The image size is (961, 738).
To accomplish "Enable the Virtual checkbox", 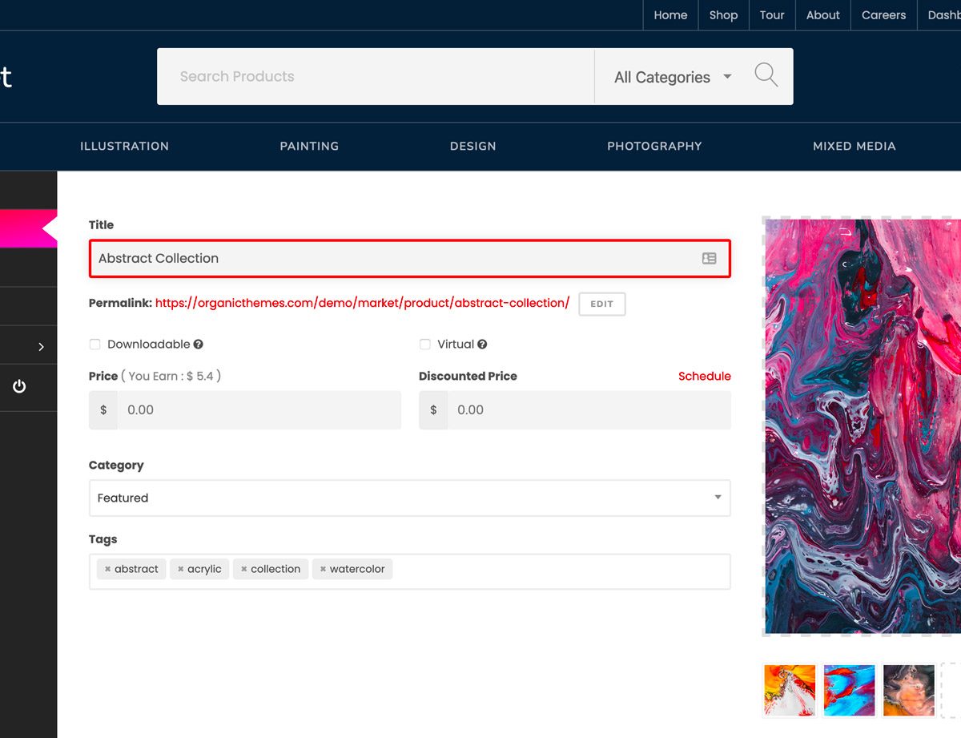I will click(x=425, y=345).
